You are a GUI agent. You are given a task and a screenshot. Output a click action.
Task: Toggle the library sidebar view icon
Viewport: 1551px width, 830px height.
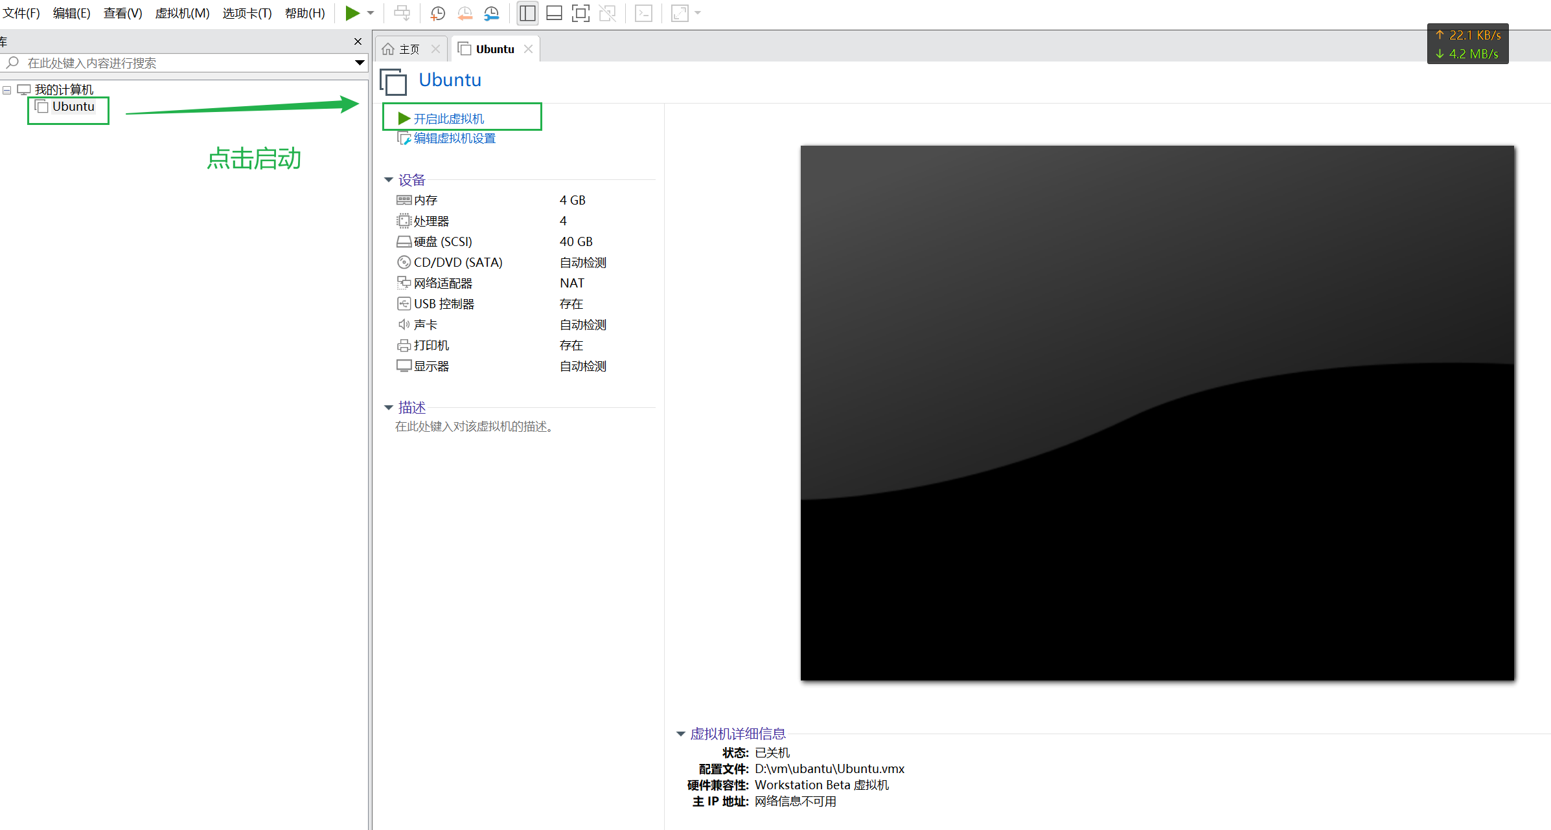527,13
